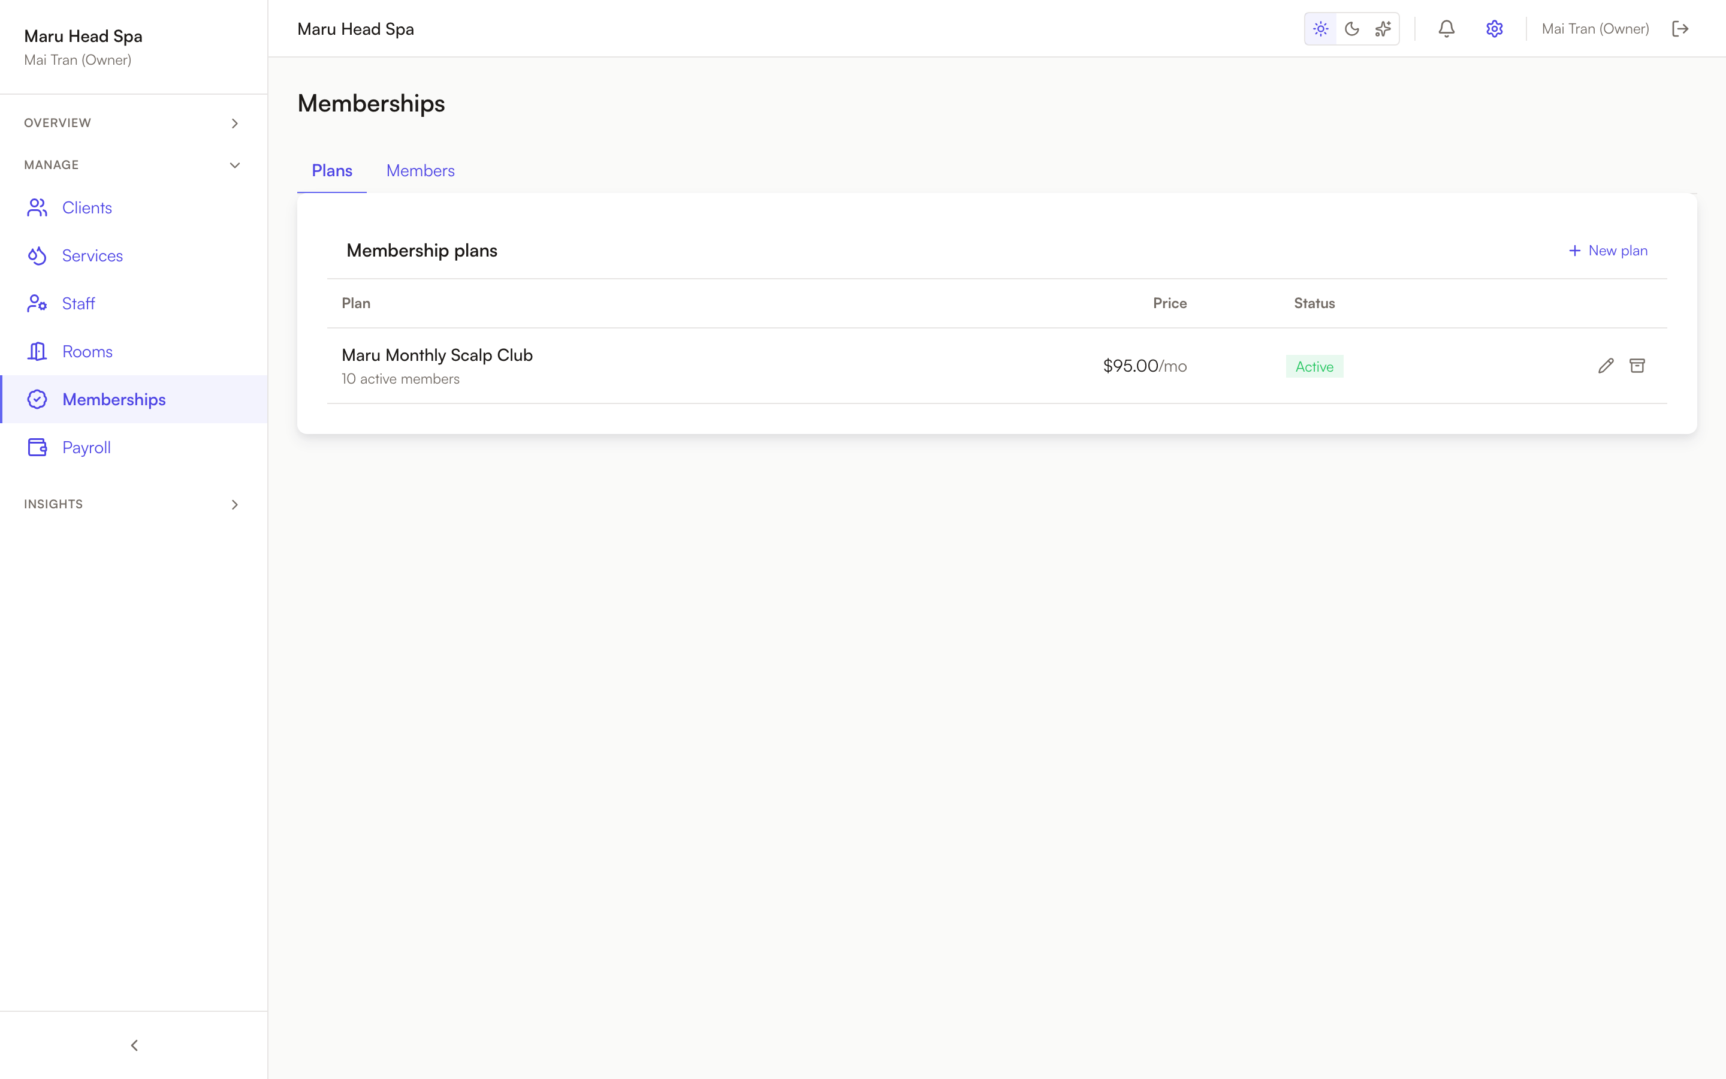Click the logout icon
Viewport: 1726px width, 1079px height.
click(1680, 29)
